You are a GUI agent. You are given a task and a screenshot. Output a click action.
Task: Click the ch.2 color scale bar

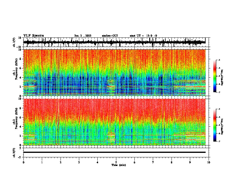click(x=215, y=125)
